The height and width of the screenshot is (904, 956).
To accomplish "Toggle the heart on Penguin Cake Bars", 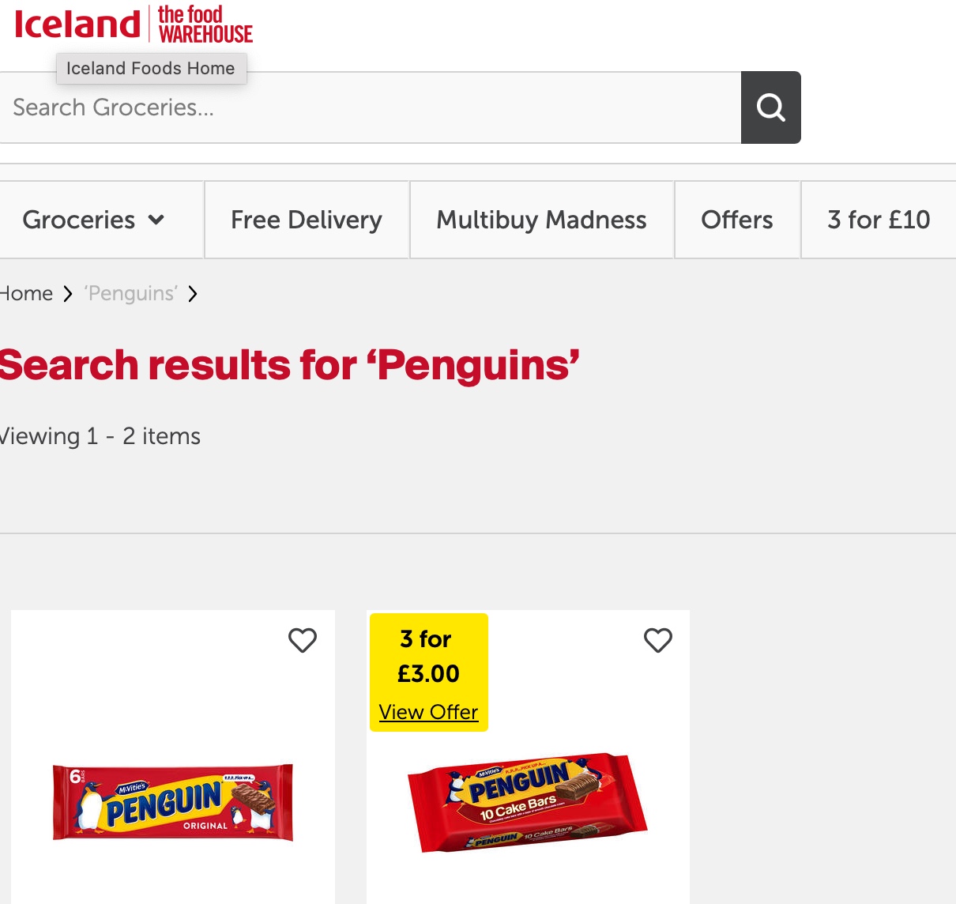I will (x=658, y=640).
